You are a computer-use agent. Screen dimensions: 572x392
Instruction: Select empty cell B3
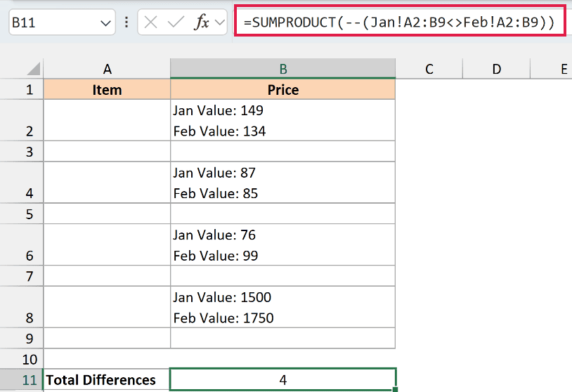[x=283, y=151]
